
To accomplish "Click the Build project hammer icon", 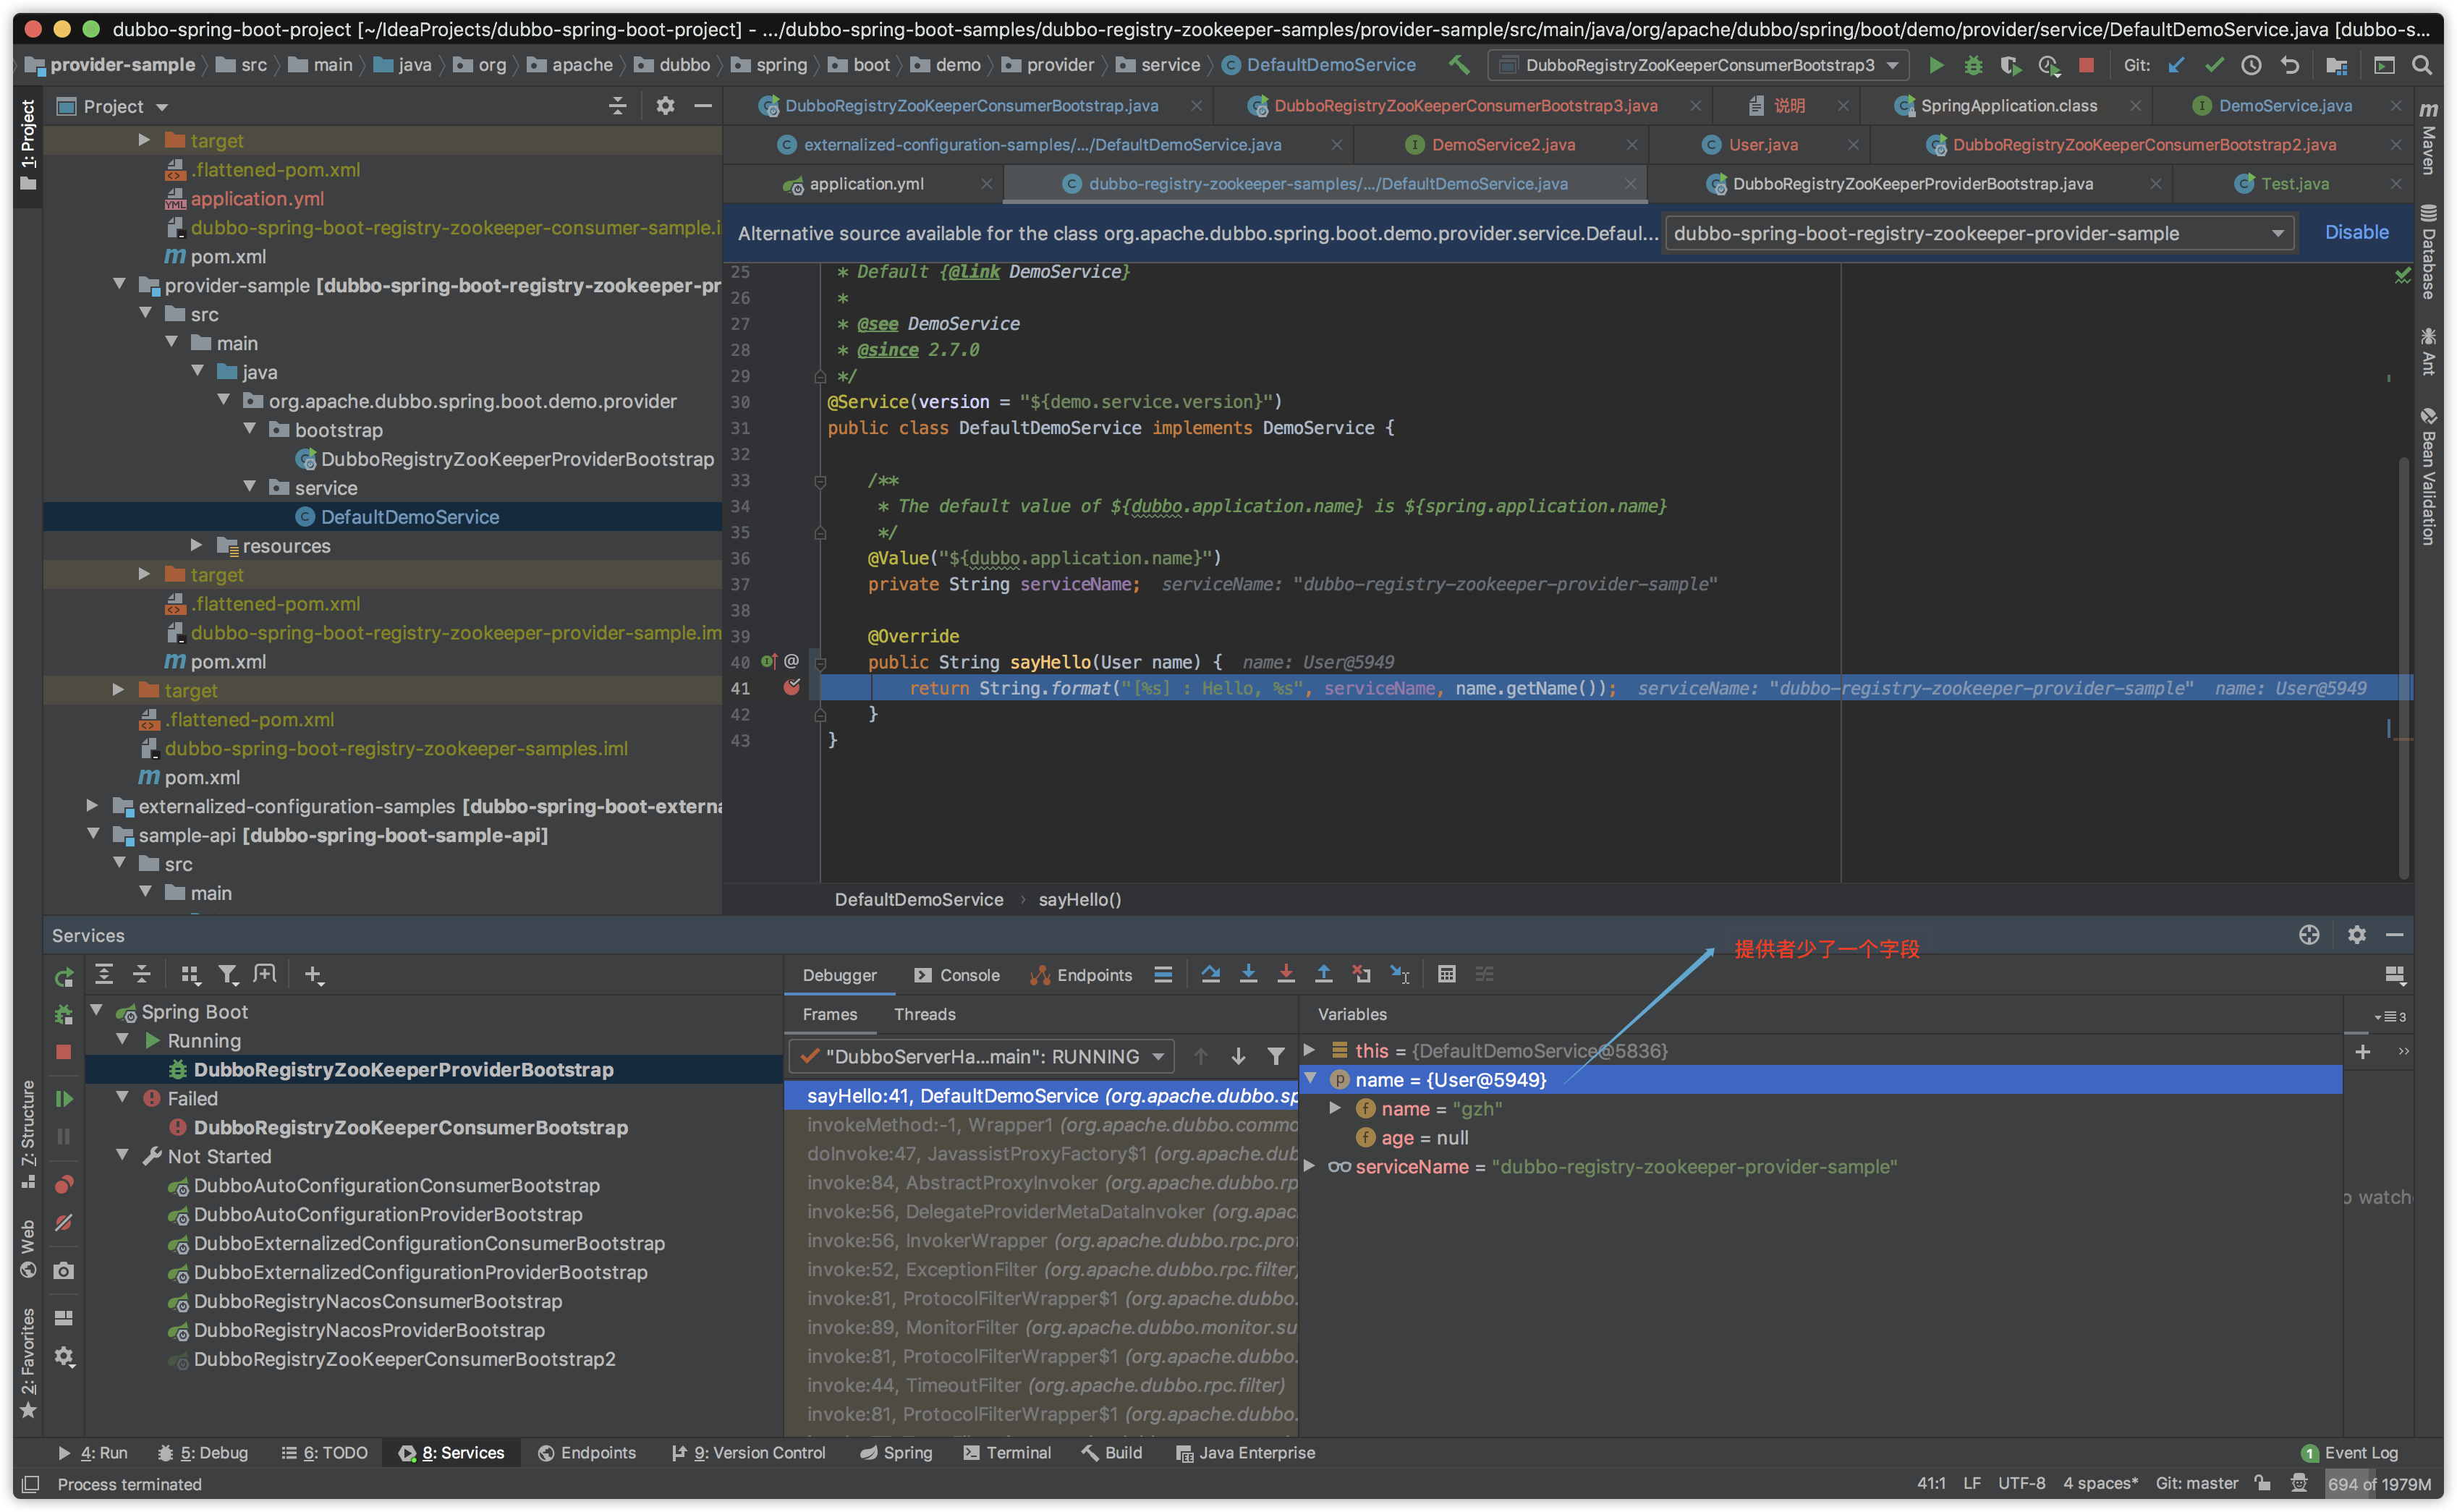I will [1459, 65].
